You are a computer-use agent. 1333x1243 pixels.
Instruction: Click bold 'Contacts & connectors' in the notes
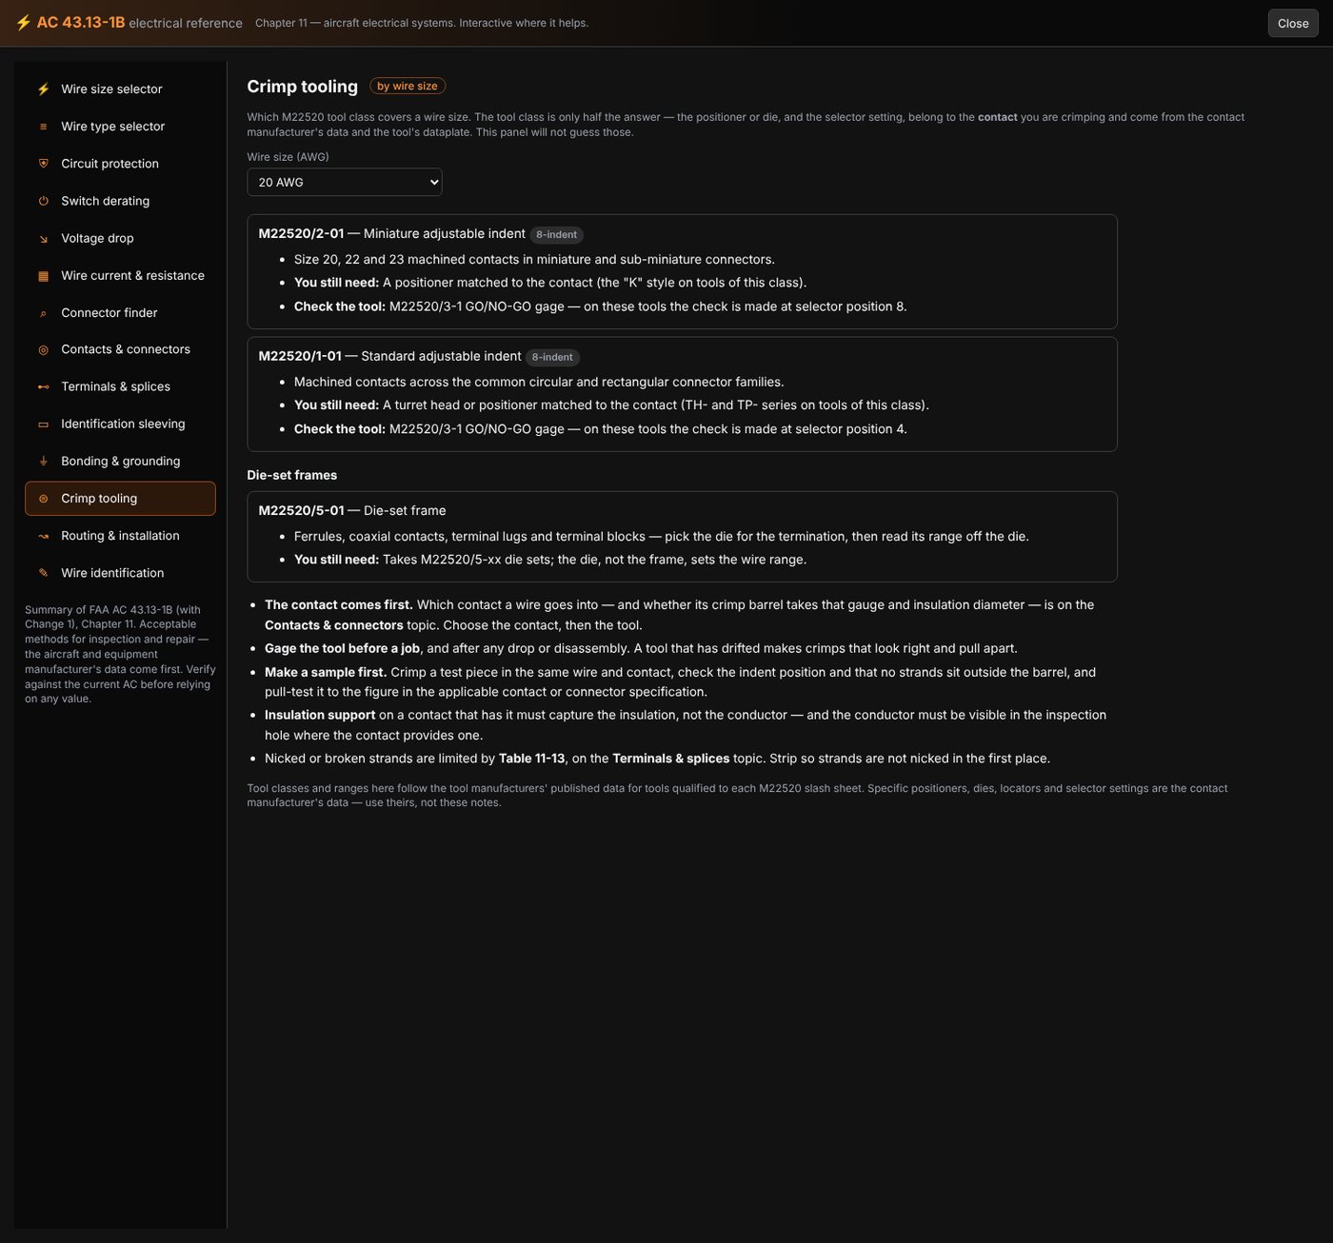tap(334, 625)
